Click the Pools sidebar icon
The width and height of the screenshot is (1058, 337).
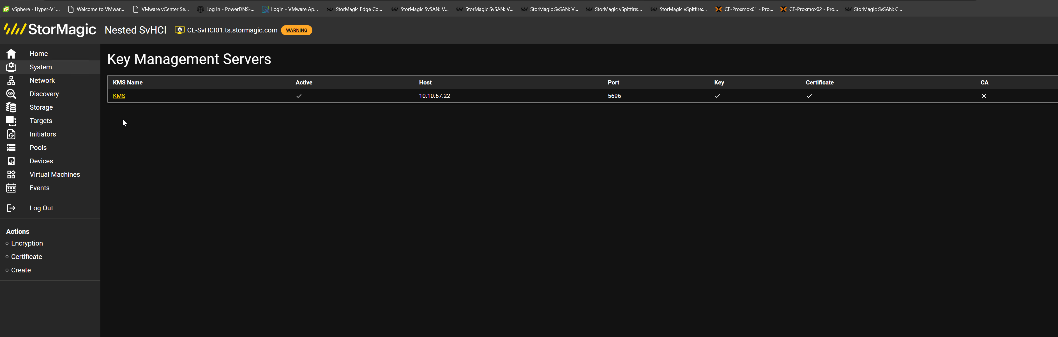(x=11, y=148)
